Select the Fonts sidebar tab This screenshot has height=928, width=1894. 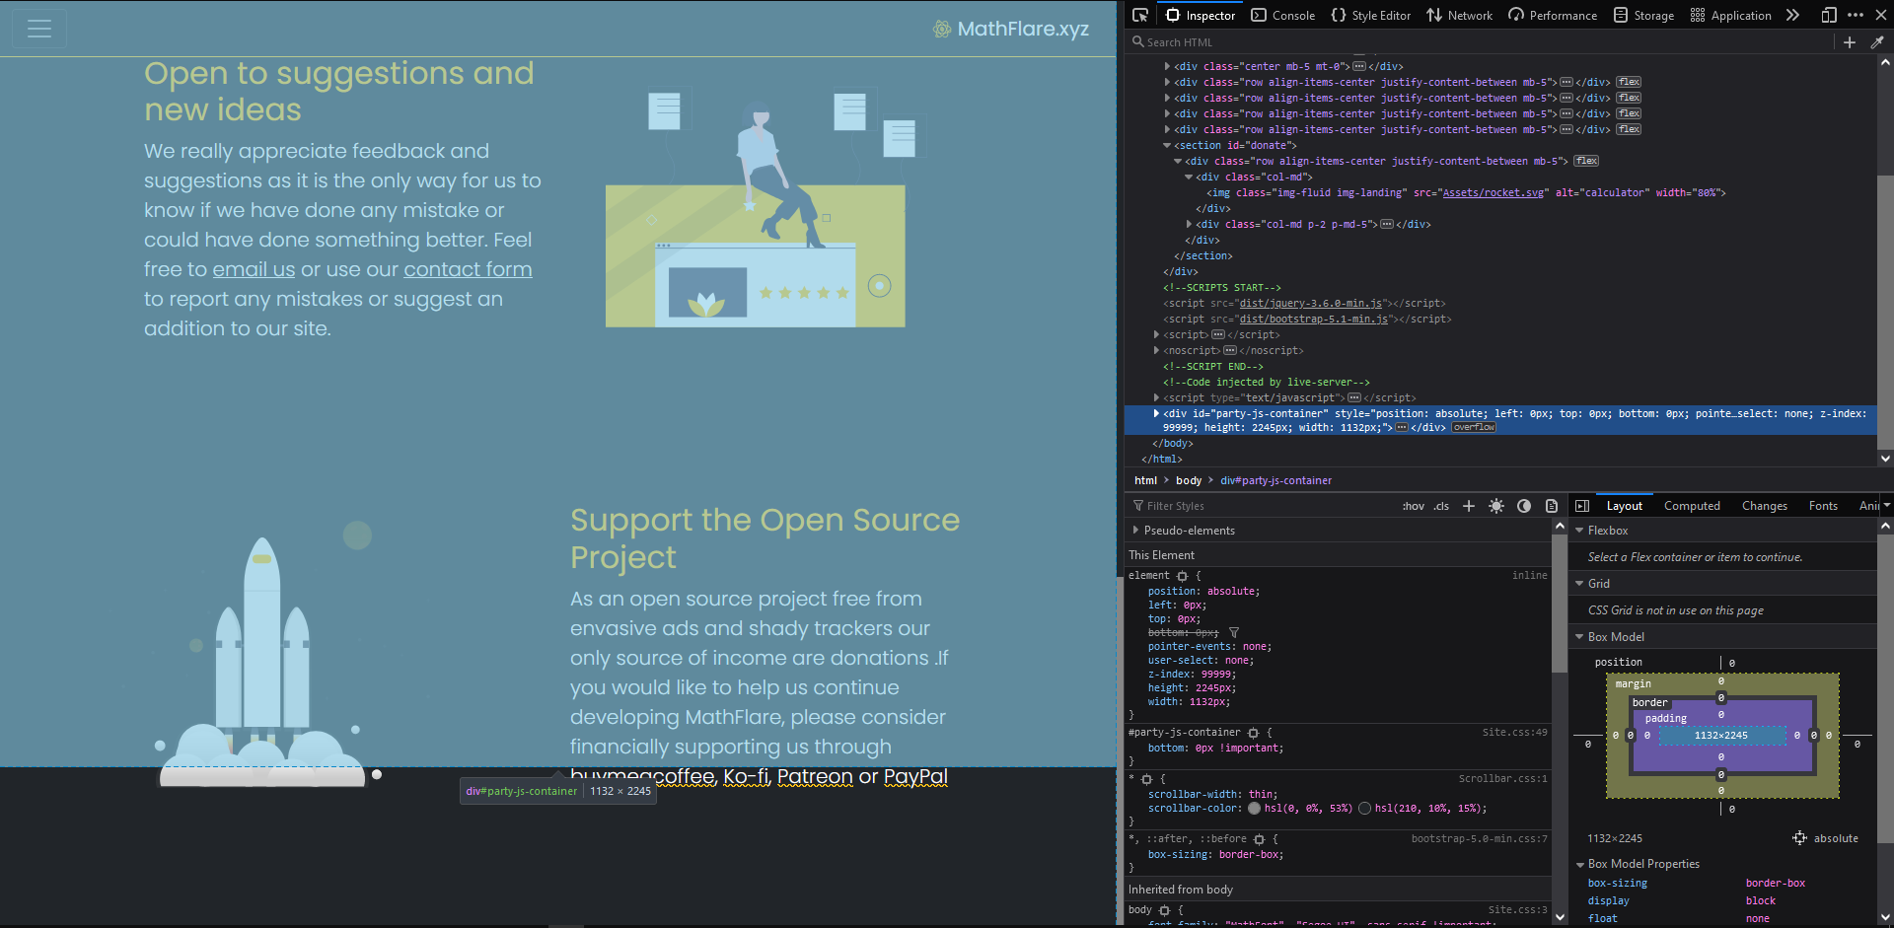click(1823, 506)
